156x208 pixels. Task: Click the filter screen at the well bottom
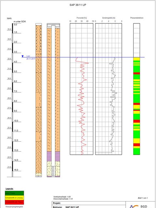tap(53, 171)
